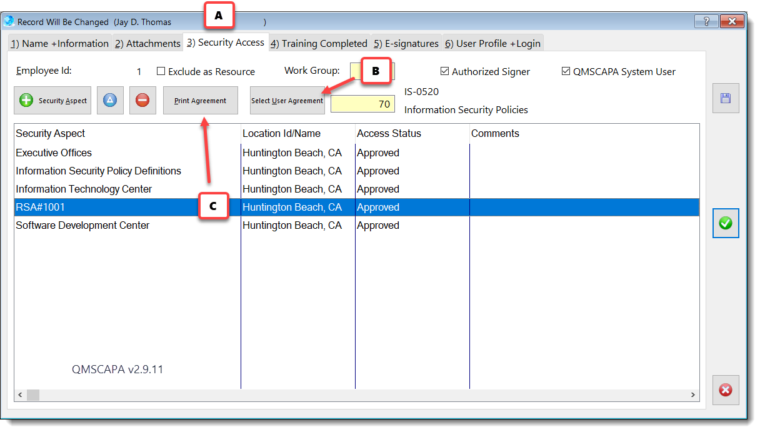Click the green checkmark OK button
760x432 pixels.
(726, 223)
